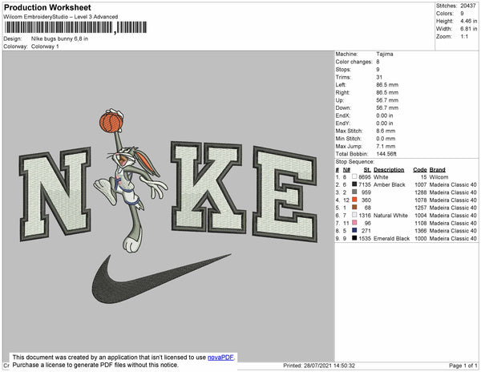Image resolution: width=481 pixels, height=372 pixels.
Task: Click the Page 1 of 1 indicator
Action: [463, 366]
